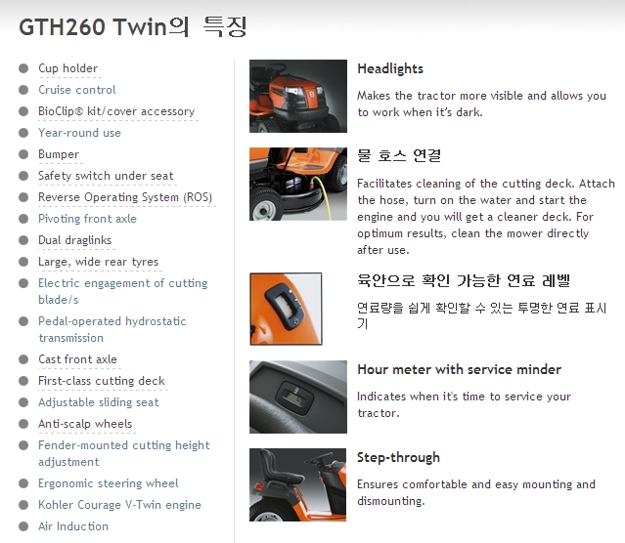Screen dimensions: 625x543
Task: Open the fuel level indicator thumbnail
Action: pos(286,309)
